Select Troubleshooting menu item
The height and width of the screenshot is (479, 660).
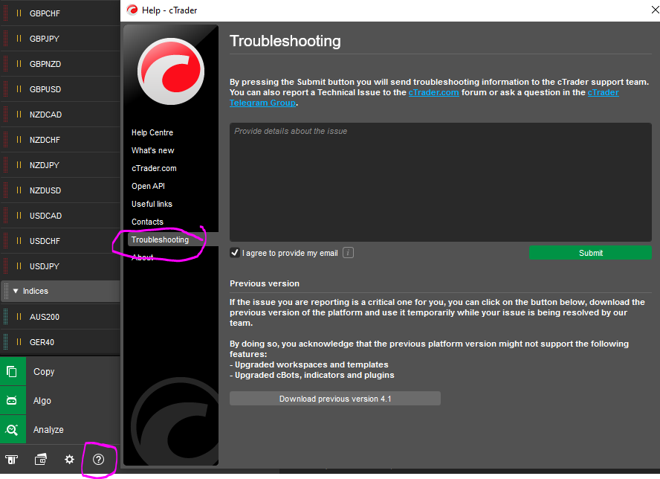click(160, 239)
